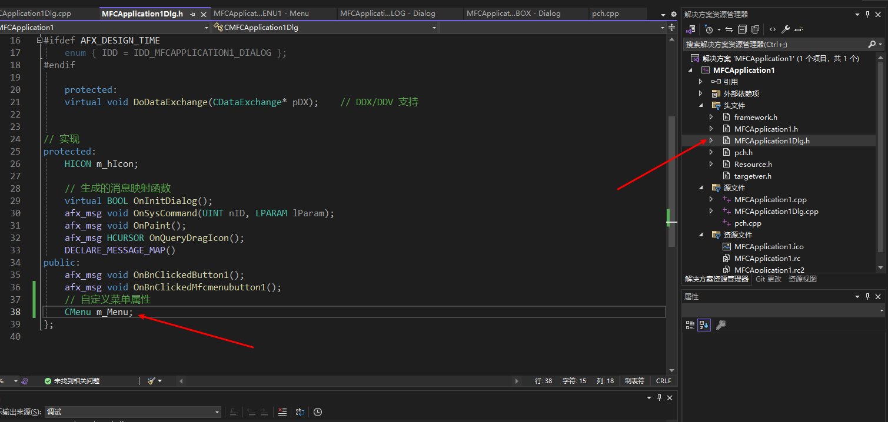This screenshot has width=888, height=422.
Task: Click the editor horizontal scrollbar right arrow
Action: (517, 381)
